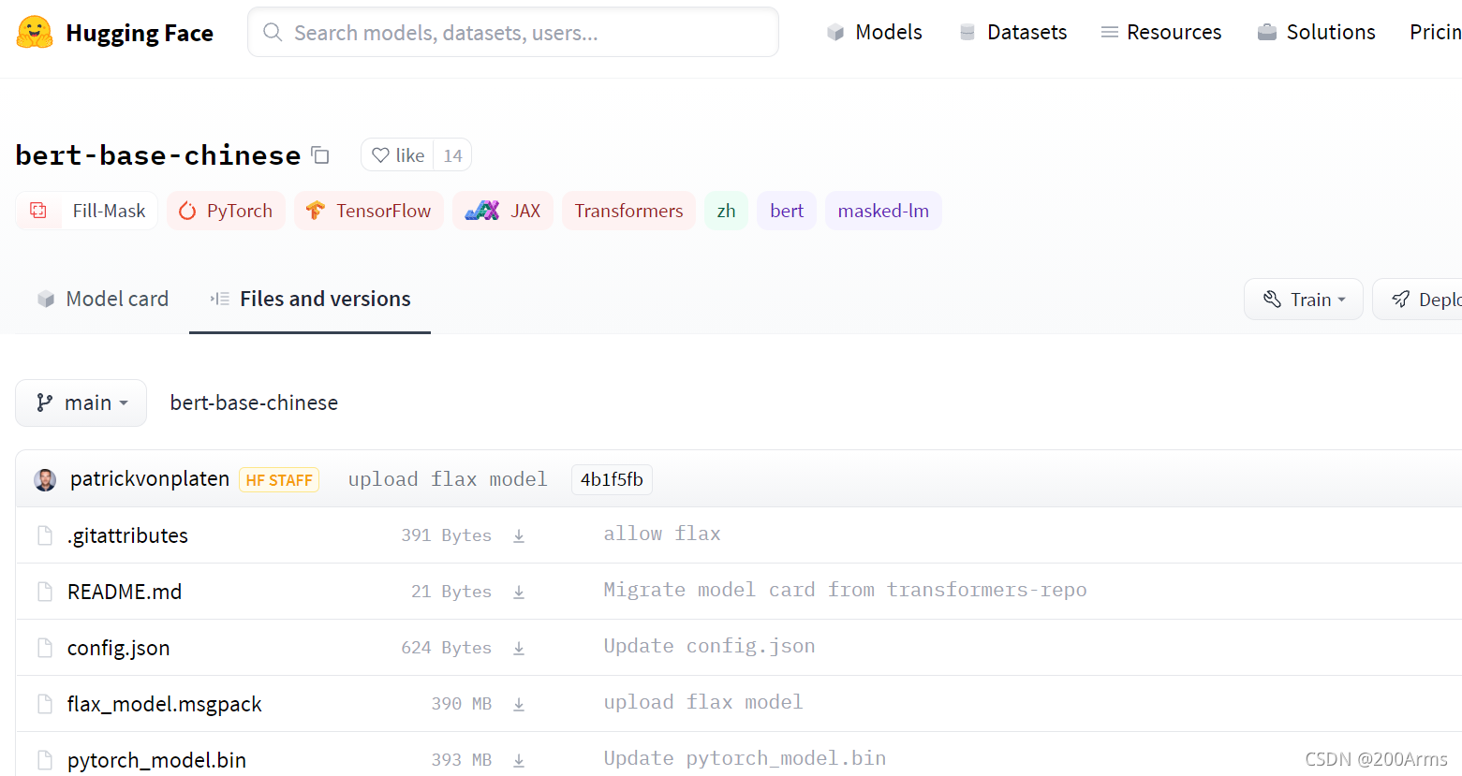Screen dimensions: 1462x776
Task: Click the TensorFlow logo icon
Action: point(316,211)
